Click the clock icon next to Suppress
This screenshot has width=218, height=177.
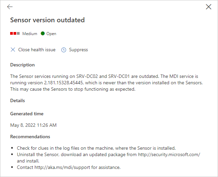tap(64, 50)
